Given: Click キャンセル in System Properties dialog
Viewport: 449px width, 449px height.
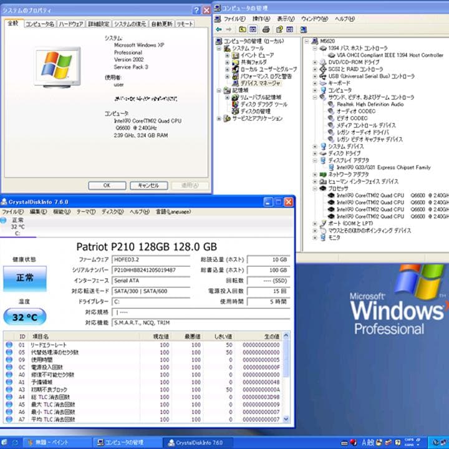Looking at the screenshot, I should (x=149, y=186).
